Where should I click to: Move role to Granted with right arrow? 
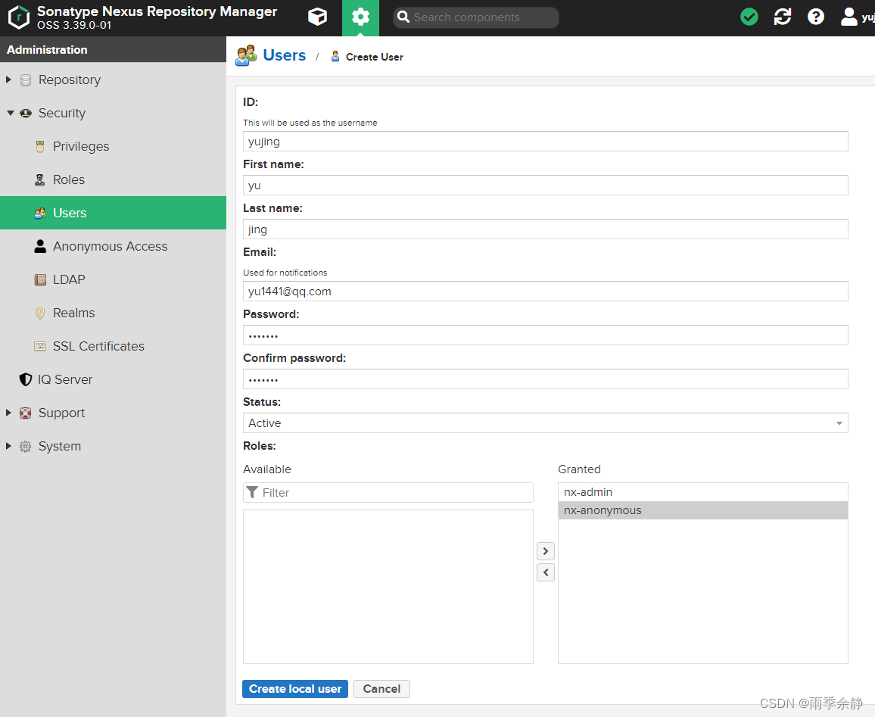[x=546, y=551]
